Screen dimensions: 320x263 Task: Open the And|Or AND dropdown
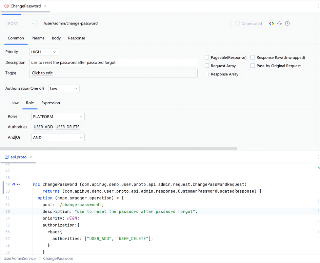tap(58, 138)
